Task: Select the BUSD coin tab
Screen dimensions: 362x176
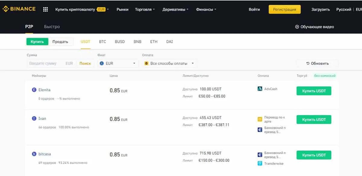Action: pyautogui.click(x=120, y=42)
